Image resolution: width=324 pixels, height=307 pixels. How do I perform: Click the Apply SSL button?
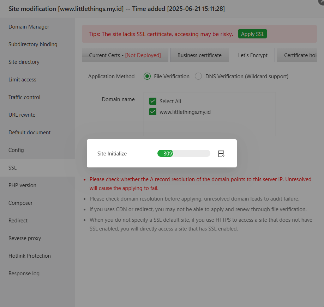click(x=252, y=34)
